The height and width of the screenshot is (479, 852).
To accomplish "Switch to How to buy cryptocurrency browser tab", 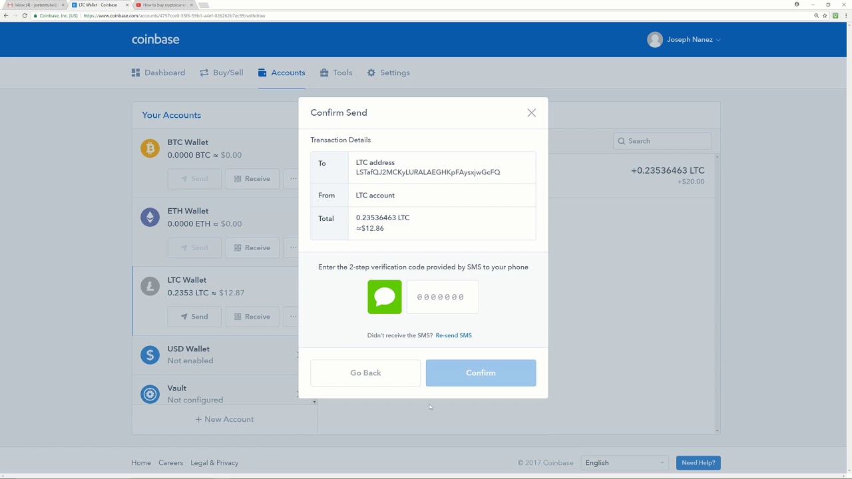I will point(163,5).
